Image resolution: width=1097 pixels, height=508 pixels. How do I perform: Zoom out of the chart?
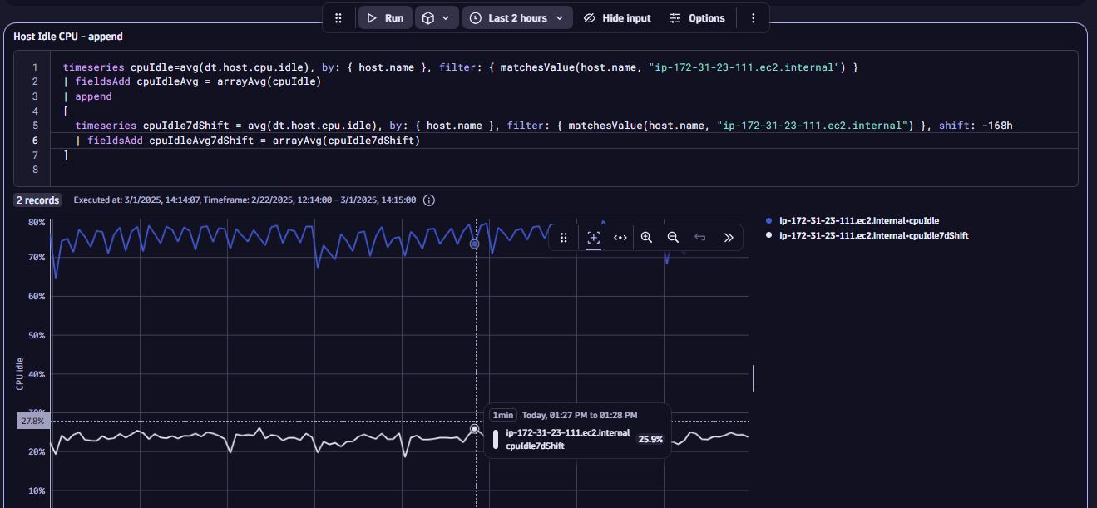(673, 237)
